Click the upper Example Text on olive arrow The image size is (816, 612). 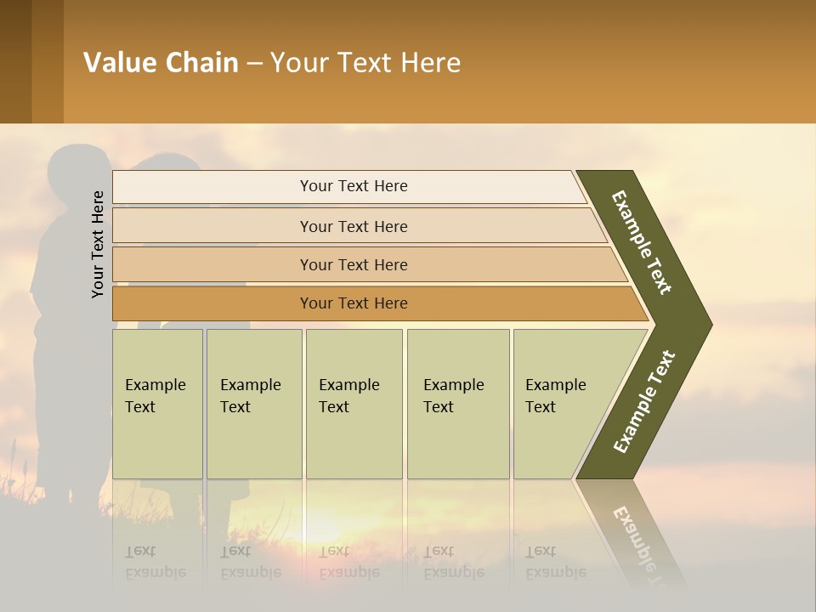pyautogui.click(x=641, y=242)
